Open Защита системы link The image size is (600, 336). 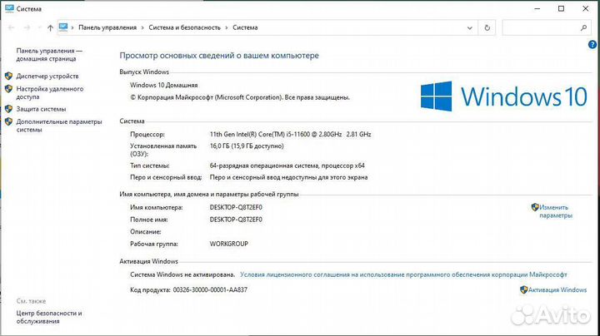pos(41,109)
